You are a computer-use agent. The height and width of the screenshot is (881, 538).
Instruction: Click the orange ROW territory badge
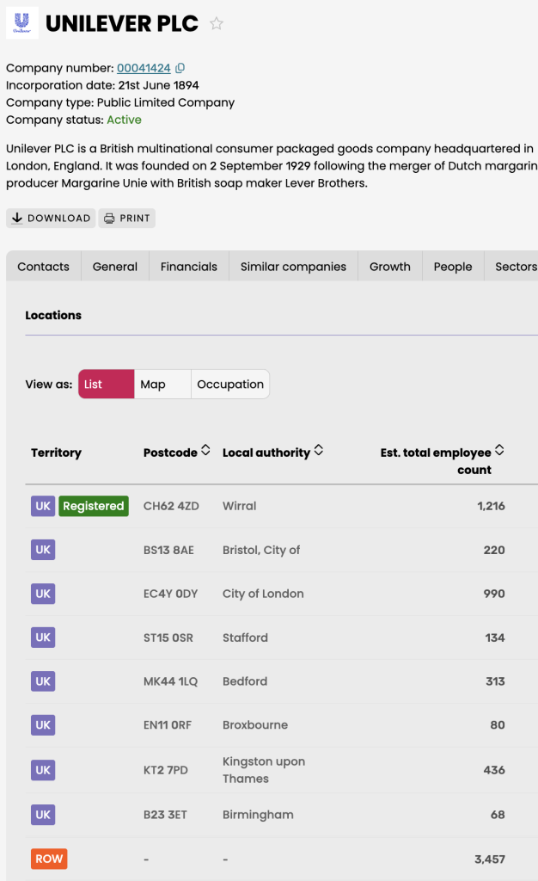pyautogui.click(x=49, y=859)
